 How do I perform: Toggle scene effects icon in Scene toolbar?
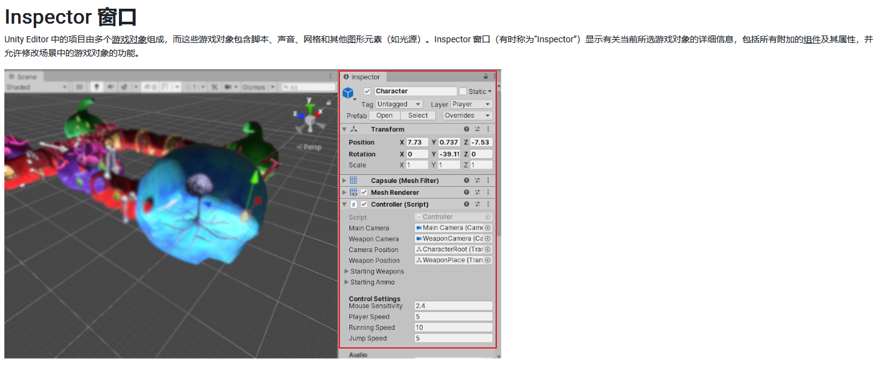(124, 87)
